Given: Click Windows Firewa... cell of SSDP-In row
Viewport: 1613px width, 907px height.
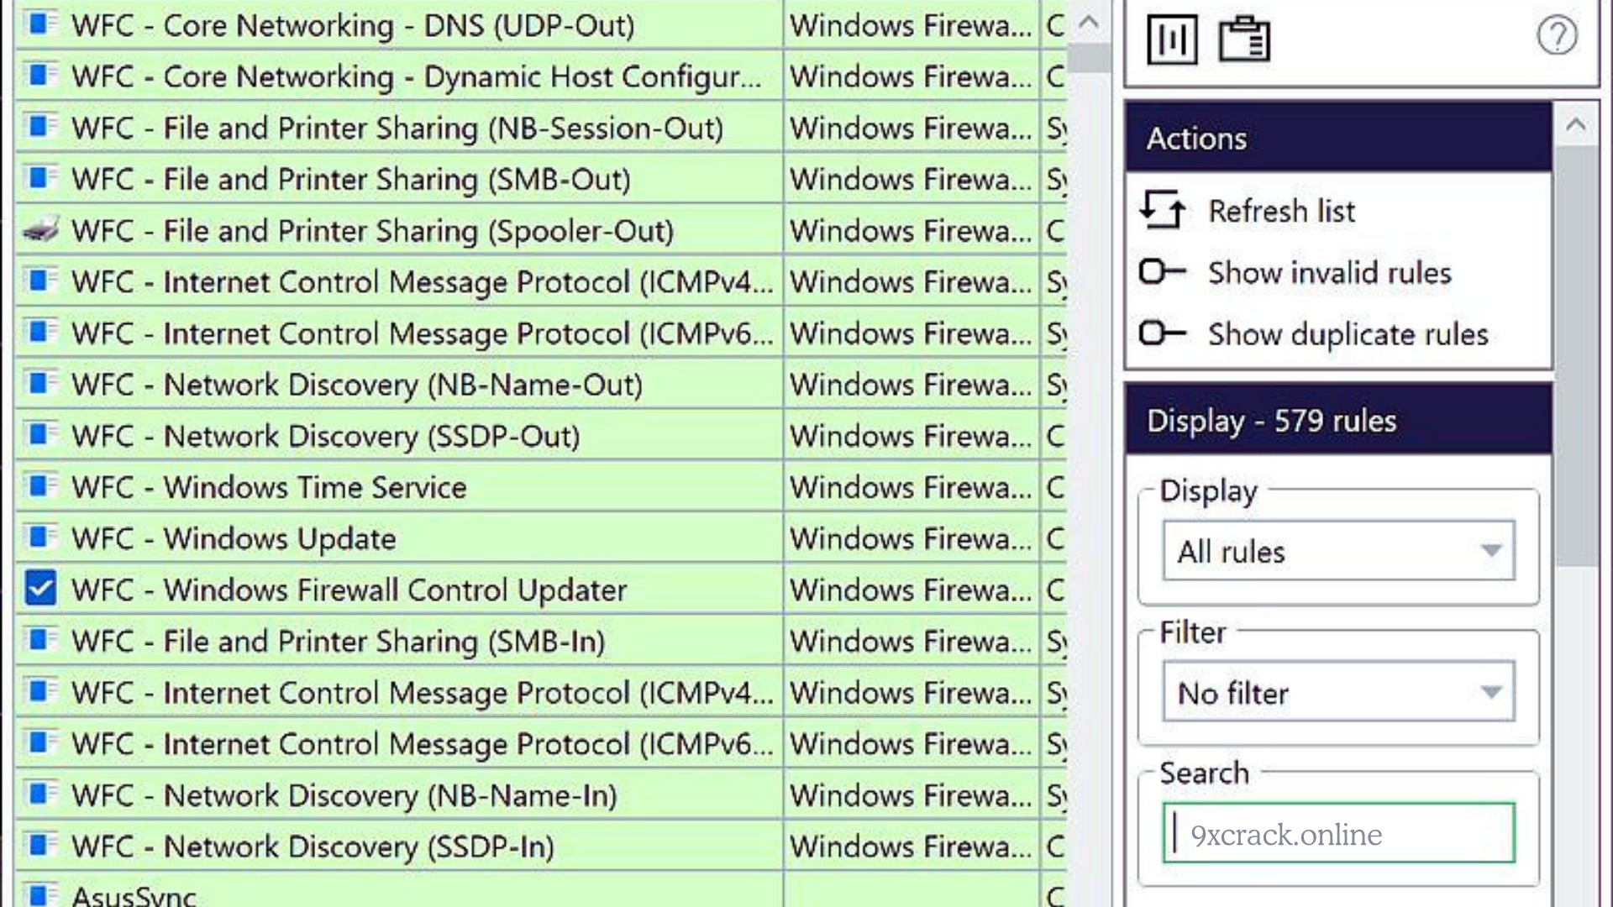Looking at the screenshot, I should click(x=911, y=846).
